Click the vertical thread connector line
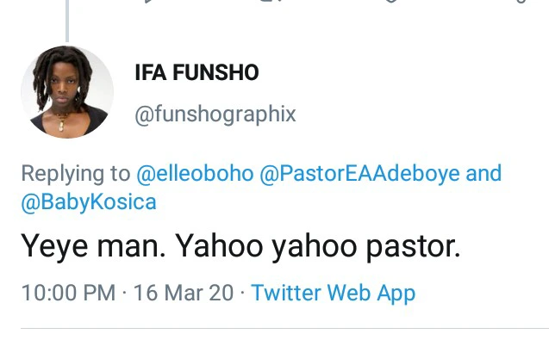The image size is (549, 340). (x=67, y=21)
